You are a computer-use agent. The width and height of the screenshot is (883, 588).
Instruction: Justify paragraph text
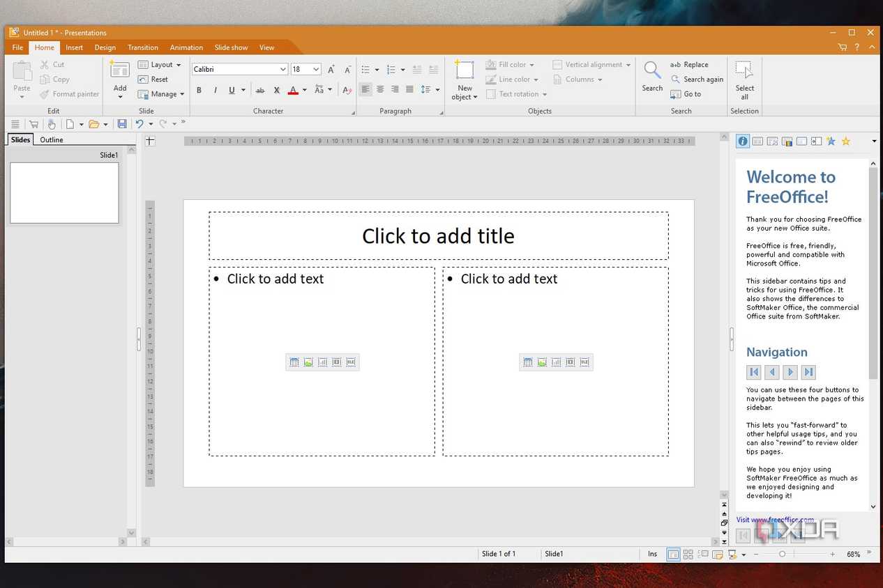[x=409, y=89]
